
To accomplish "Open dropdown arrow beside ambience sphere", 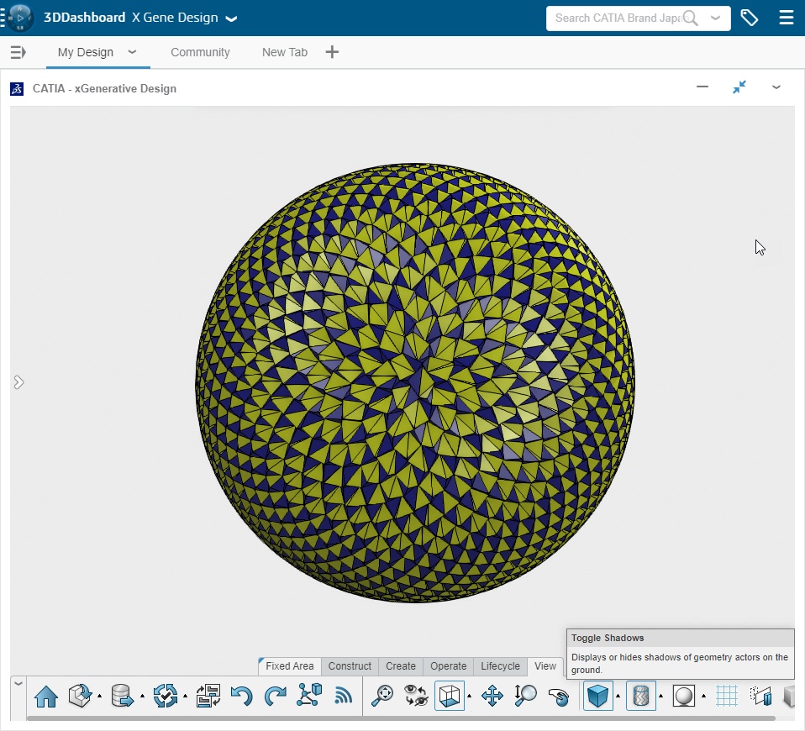I will click(x=703, y=697).
